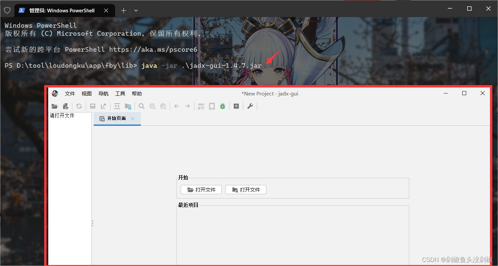Screen dimensions: 498x266
Task: Click the split pane divider handle dots
Action: pos(93,223)
